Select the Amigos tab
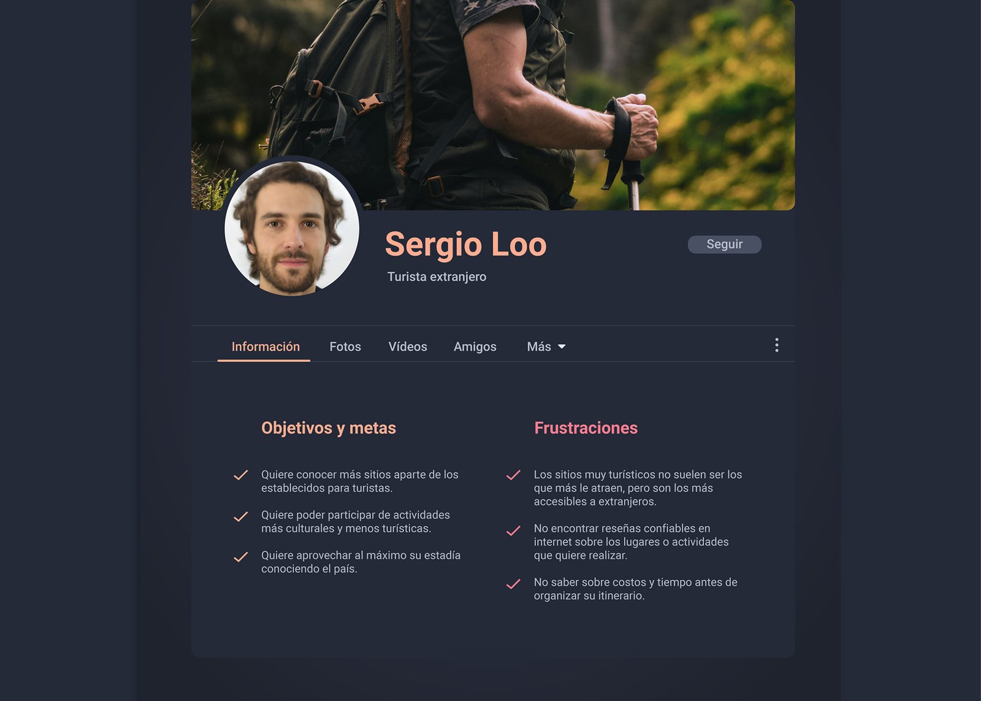Image resolution: width=981 pixels, height=701 pixels. pyautogui.click(x=475, y=347)
